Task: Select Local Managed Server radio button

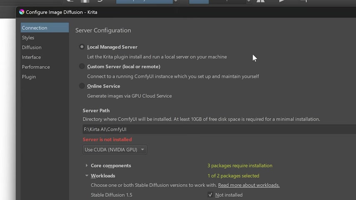Action: pos(82,47)
